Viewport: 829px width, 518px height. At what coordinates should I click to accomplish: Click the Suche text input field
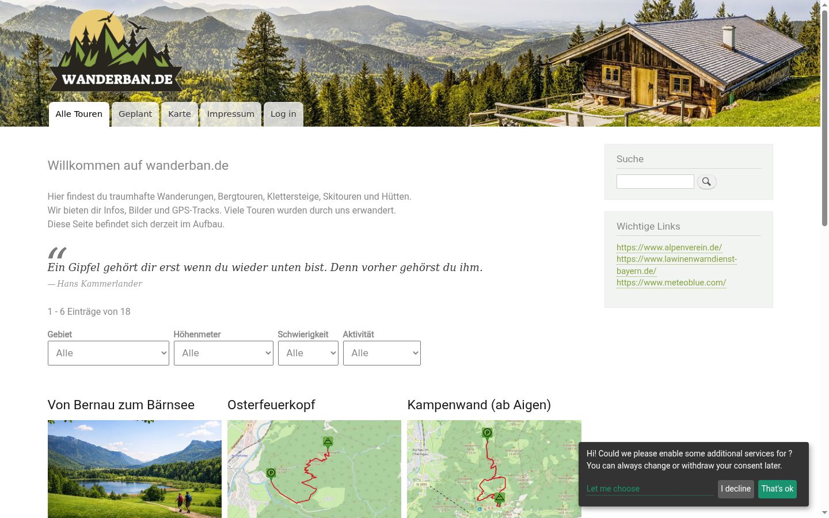pyautogui.click(x=655, y=181)
